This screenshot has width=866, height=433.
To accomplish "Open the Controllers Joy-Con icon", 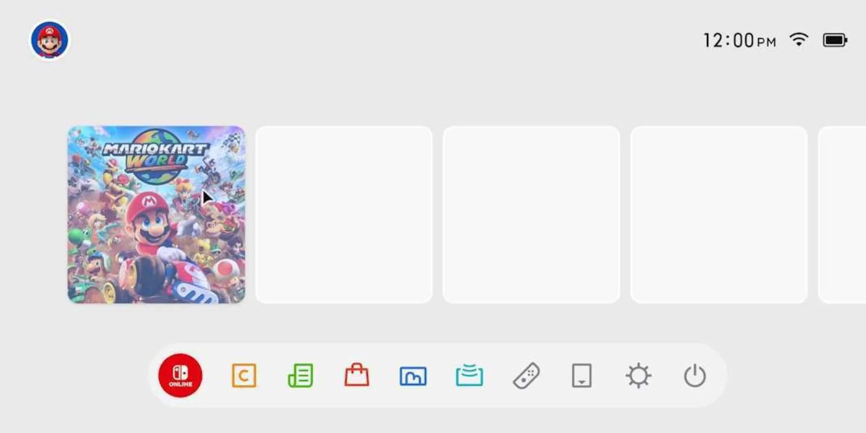I will [x=526, y=376].
